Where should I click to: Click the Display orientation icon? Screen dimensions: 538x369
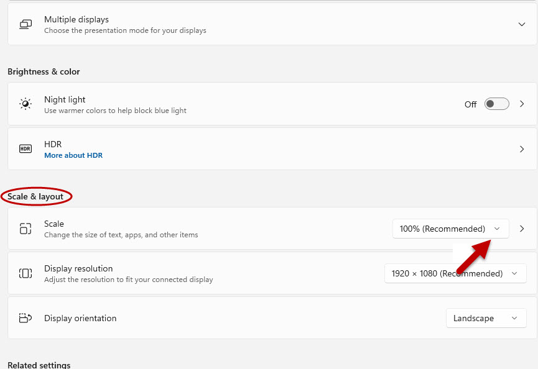coord(26,318)
